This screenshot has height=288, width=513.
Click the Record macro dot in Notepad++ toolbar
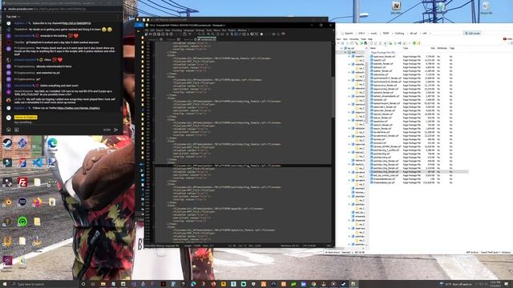click(261, 34)
